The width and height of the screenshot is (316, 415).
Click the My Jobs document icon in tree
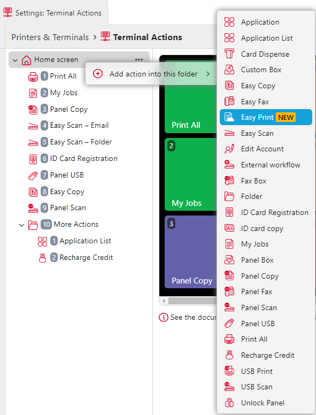(x=33, y=93)
